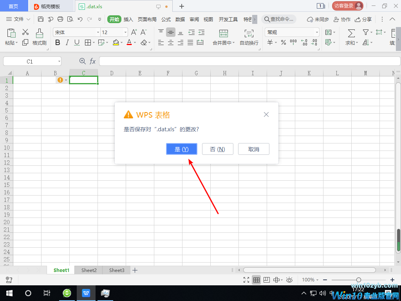Click 是(Y) to save changes
The height and width of the screenshot is (301, 401).
[182, 149]
